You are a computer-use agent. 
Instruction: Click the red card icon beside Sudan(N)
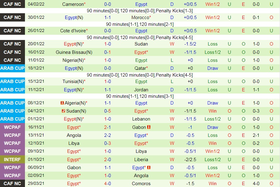[x=63, y=111]
